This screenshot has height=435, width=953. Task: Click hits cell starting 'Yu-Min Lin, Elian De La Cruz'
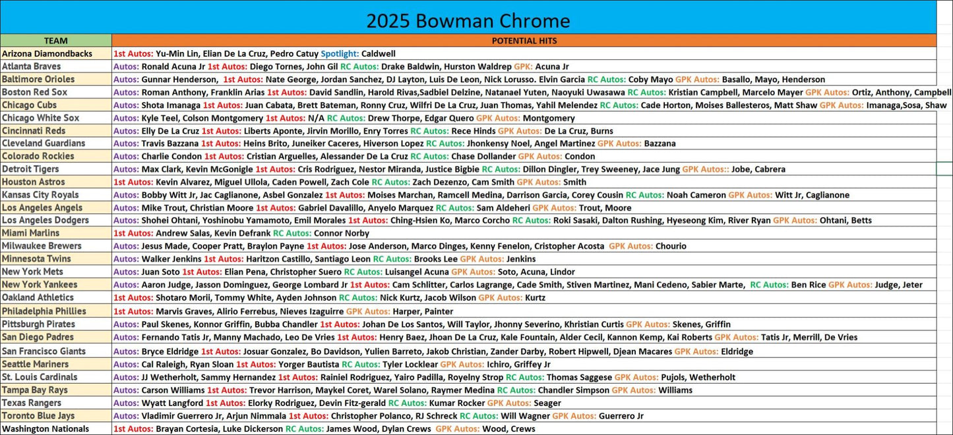524,53
